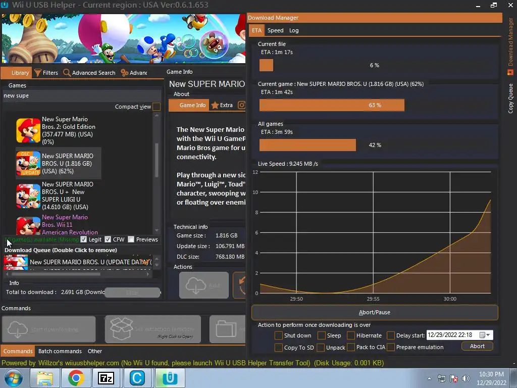Viewport: 517px width, 388px height.
Task: Click the folder command icon
Action: click(226, 329)
